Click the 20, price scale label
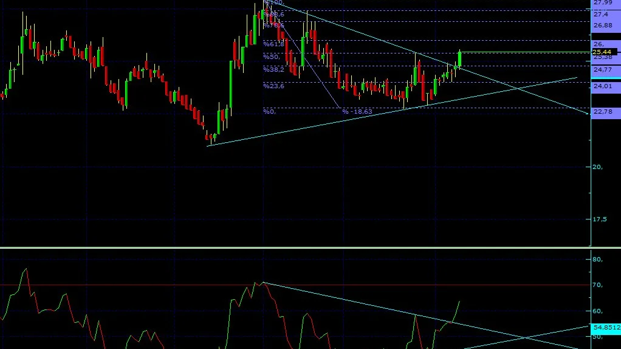This screenshot has height=349, width=621. tap(598, 167)
